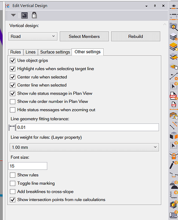Click the trench cross-section profile icon
The height and width of the screenshot is (220, 178).
(174, 175)
